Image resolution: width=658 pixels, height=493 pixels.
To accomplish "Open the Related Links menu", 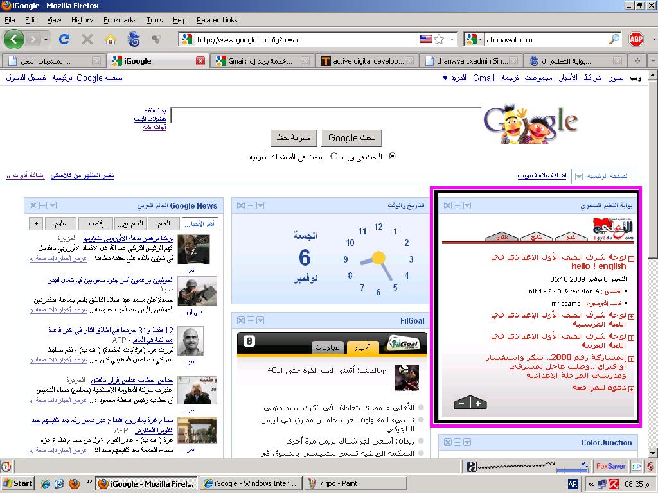I will tap(217, 20).
